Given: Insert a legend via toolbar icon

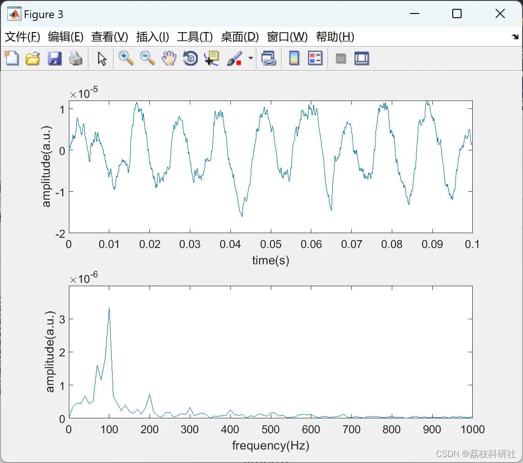Looking at the screenshot, I should pos(315,58).
